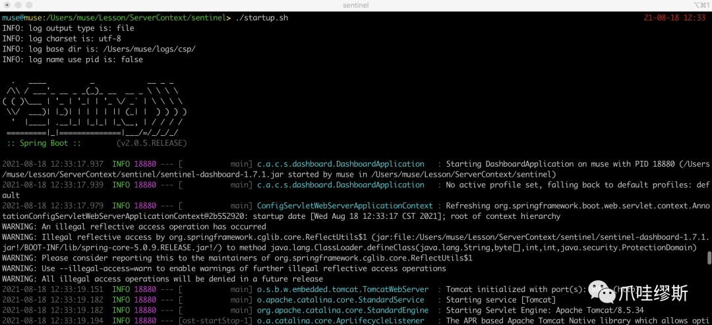Click the line "INFO: log charset is: utf-8"
This screenshot has width=712, height=325.
click(62, 39)
